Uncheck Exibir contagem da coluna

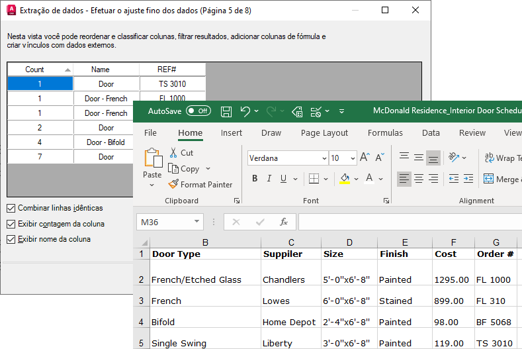[11, 224]
